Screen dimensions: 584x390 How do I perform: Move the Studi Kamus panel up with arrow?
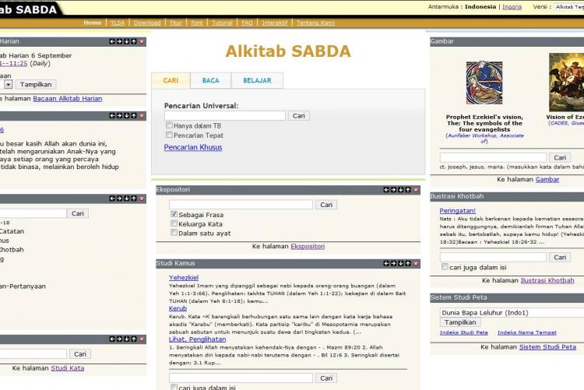[408, 263]
